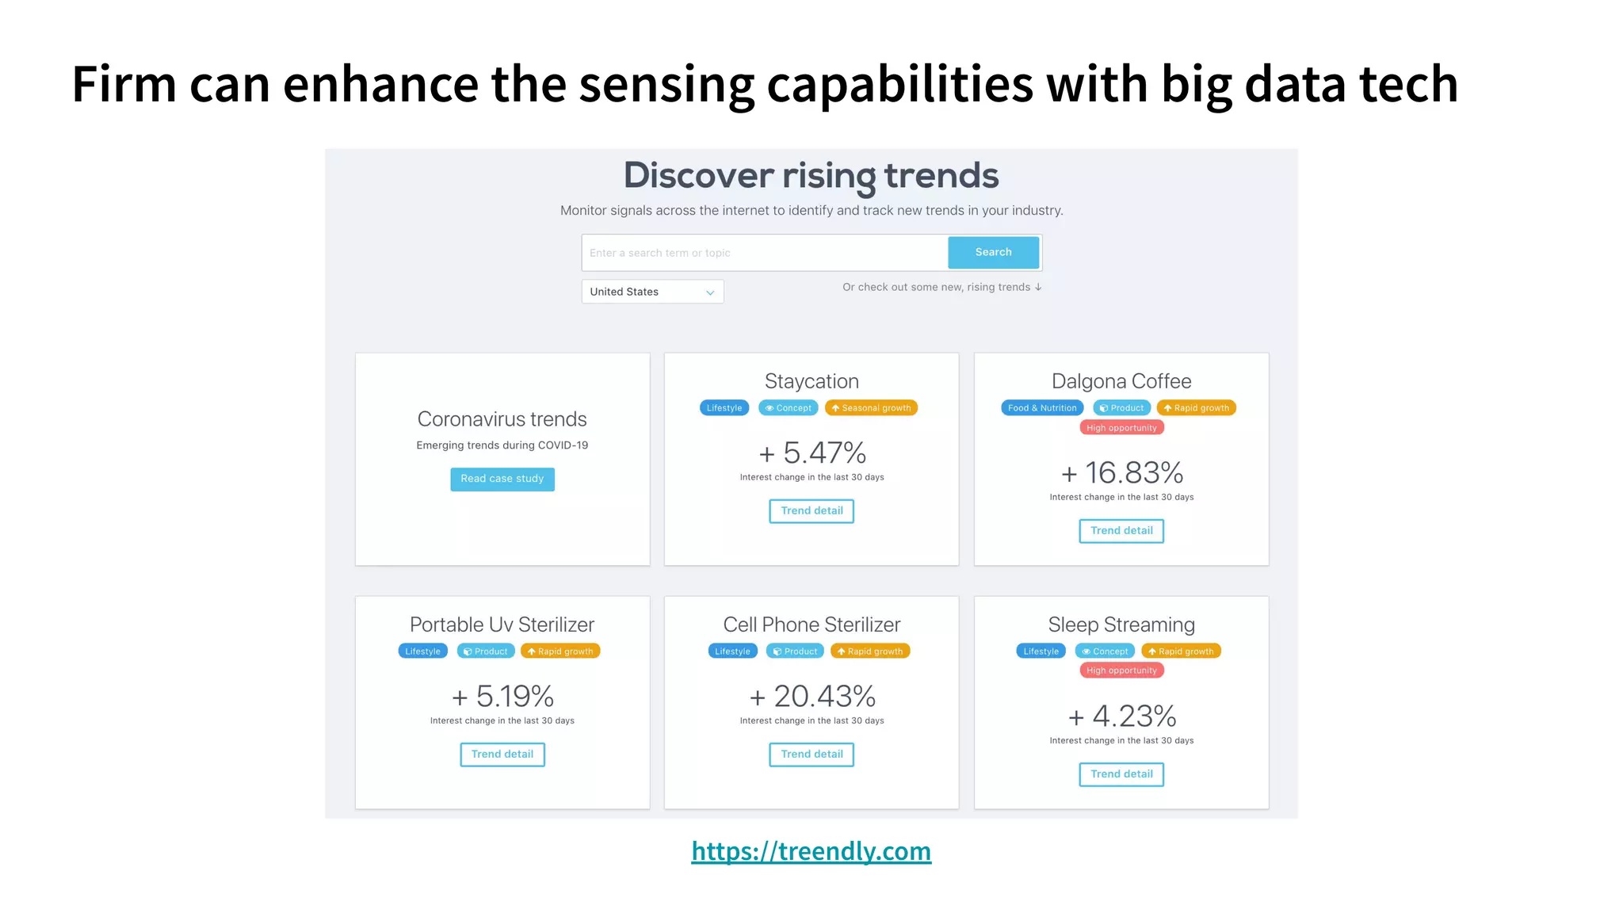Click the Seasonal growth tag on Staycation
1623x913 pixels.
point(871,408)
